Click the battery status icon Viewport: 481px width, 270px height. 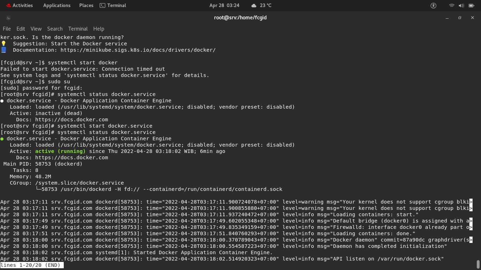471,5
